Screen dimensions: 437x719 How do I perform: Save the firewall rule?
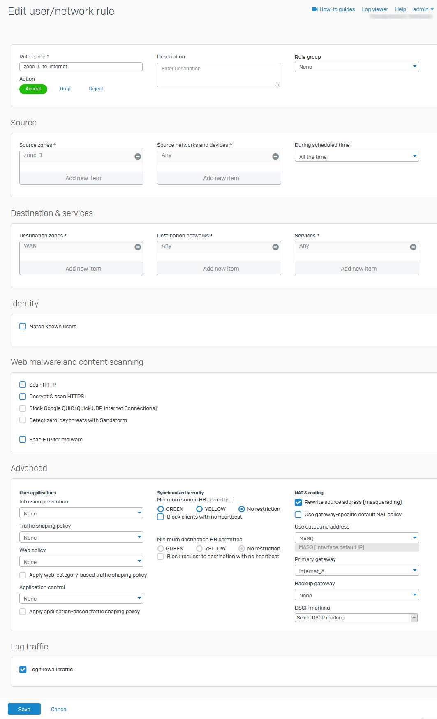[x=24, y=709]
